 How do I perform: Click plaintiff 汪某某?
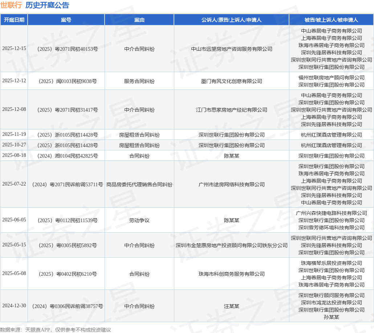(232, 306)
